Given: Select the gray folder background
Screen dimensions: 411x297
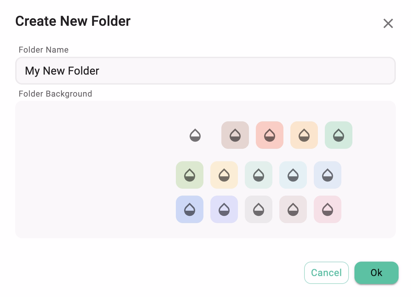Looking at the screenshot, I should click(259, 209).
